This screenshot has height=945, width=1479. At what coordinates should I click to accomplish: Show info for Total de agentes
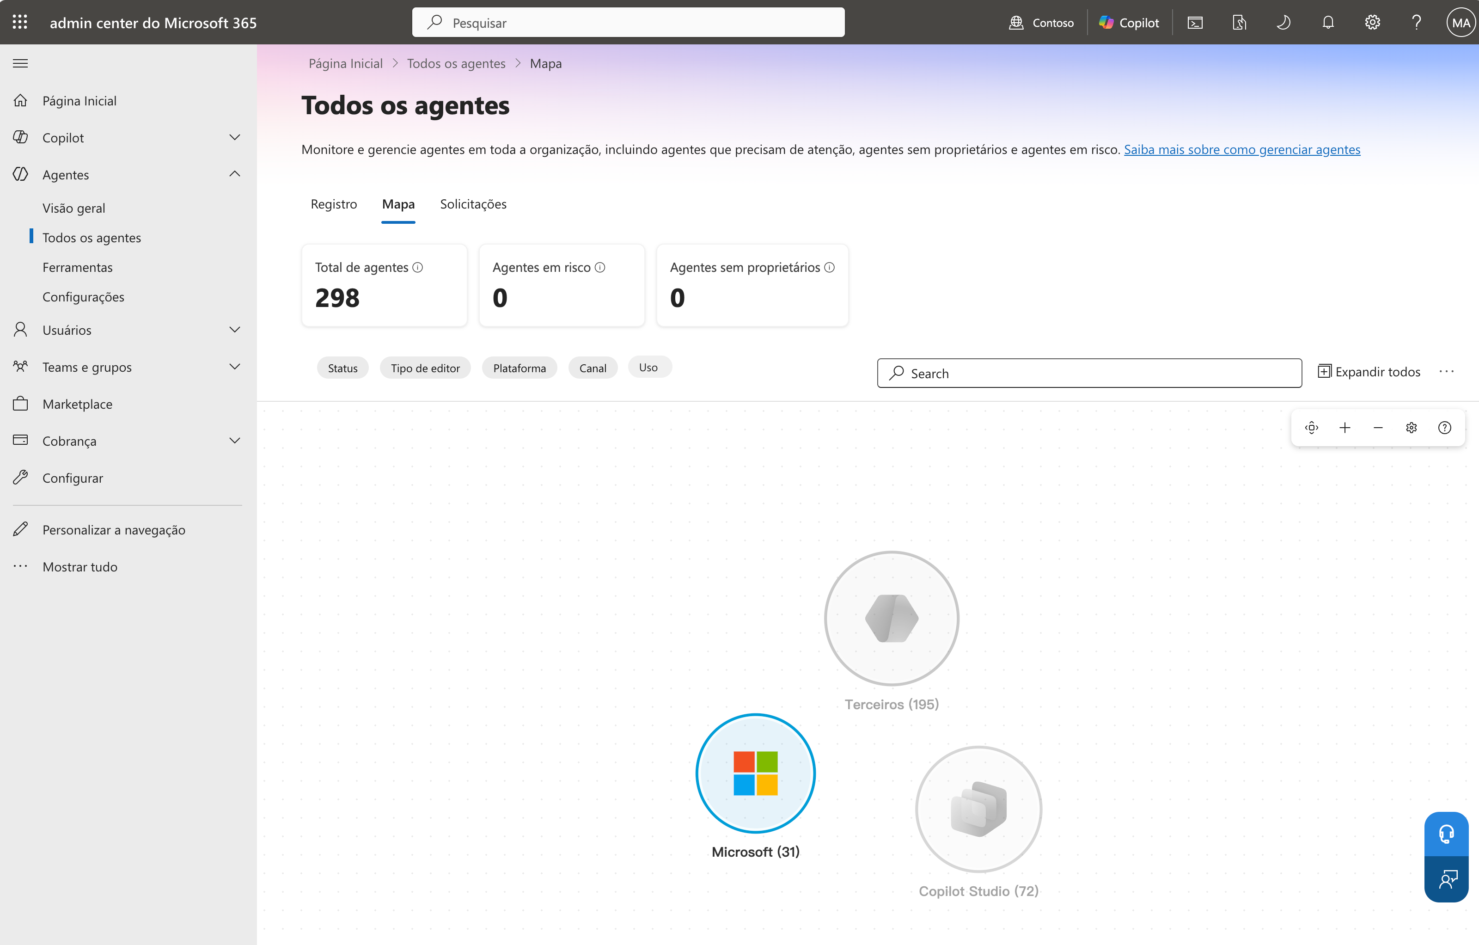pyautogui.click(x=418, y=267)
